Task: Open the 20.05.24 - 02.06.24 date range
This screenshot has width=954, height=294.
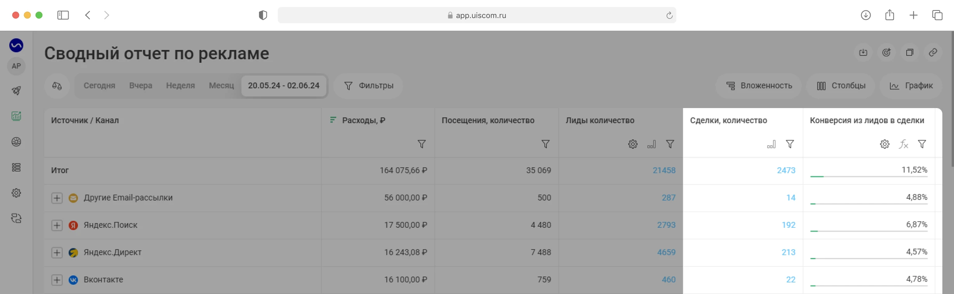Action: (x=283, y=86)
